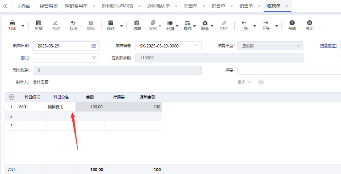Switch to the 经营看板 tab
Viewport: 341px width, 174px height.
click(49, 6)
